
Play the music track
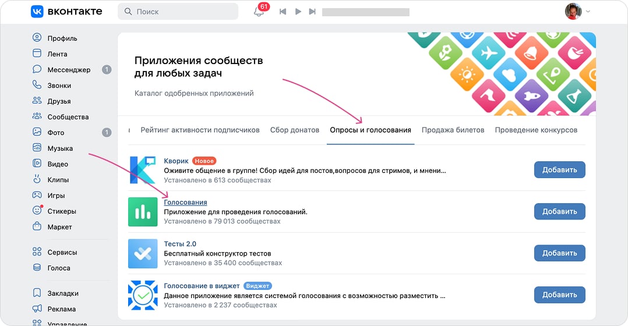click(298, 12)
